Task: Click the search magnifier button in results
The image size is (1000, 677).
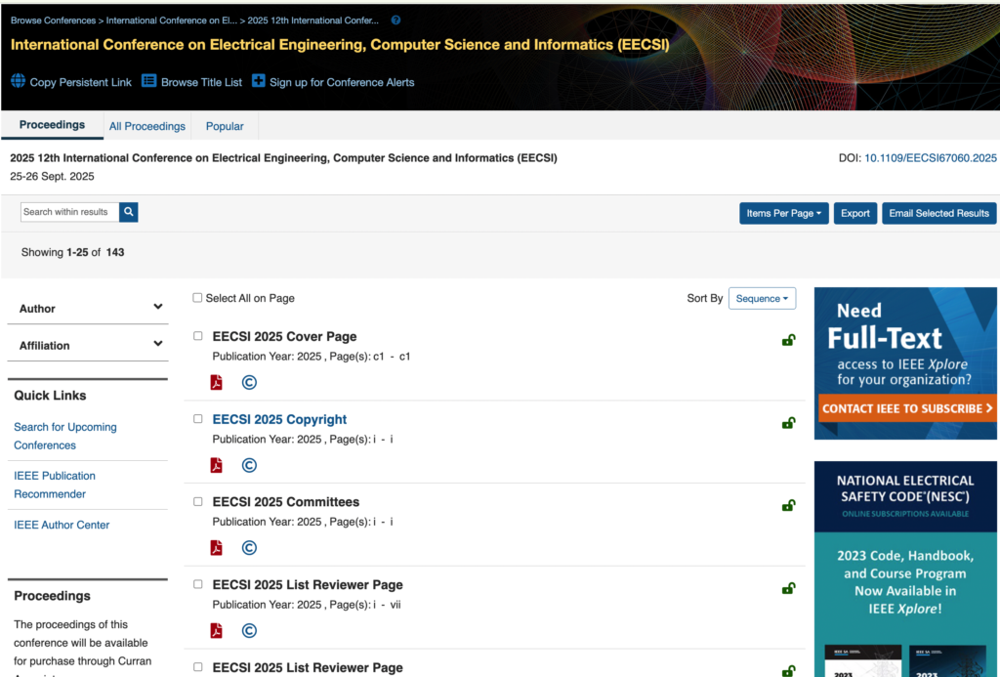Action: [x=128, y=212]
